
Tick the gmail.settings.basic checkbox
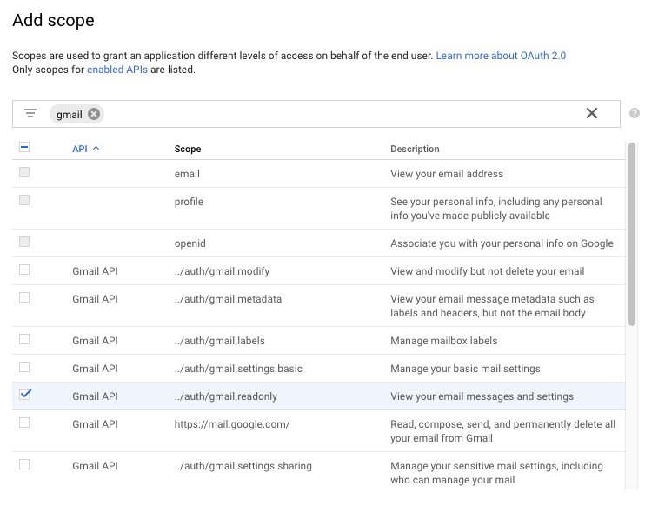click(x=24, y=367)
